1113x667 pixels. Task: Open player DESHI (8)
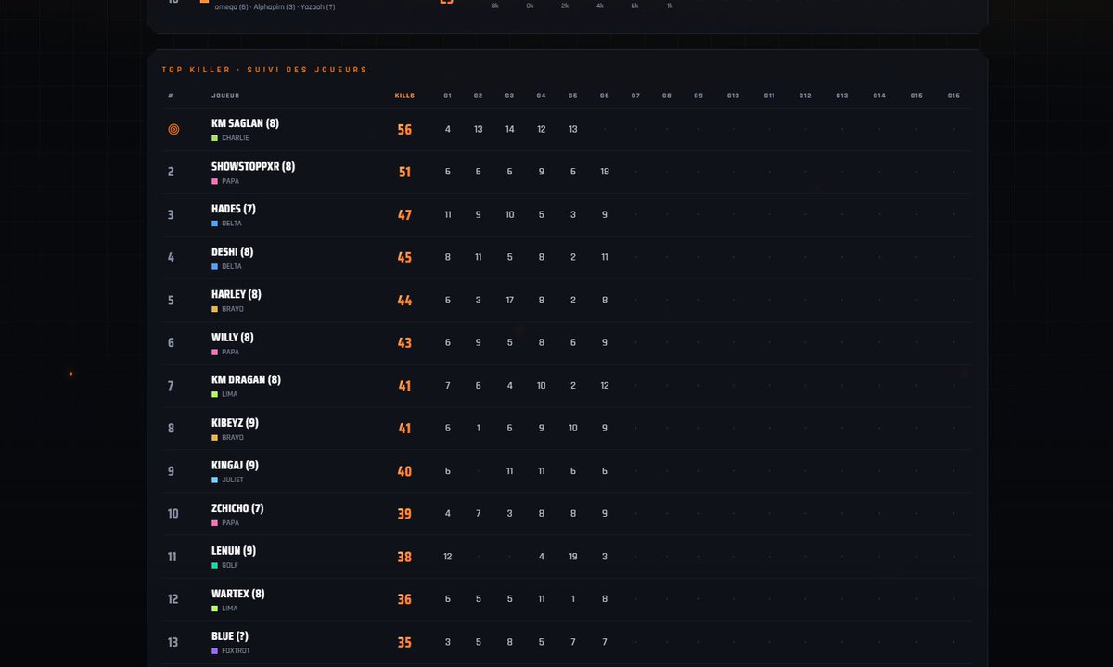click(232, 252)
